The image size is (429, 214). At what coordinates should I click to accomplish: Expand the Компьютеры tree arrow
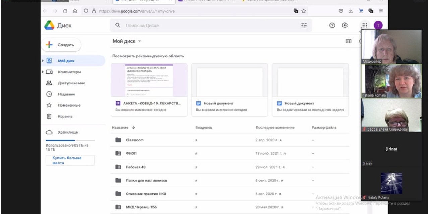pyautogui.click(x=43, y=72)
